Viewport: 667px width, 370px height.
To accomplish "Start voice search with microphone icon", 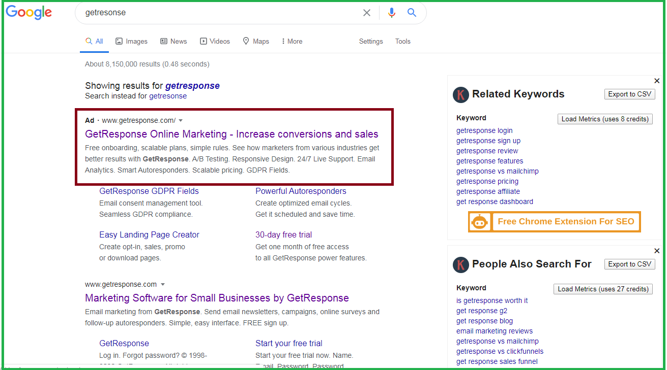I will [391, 13].
